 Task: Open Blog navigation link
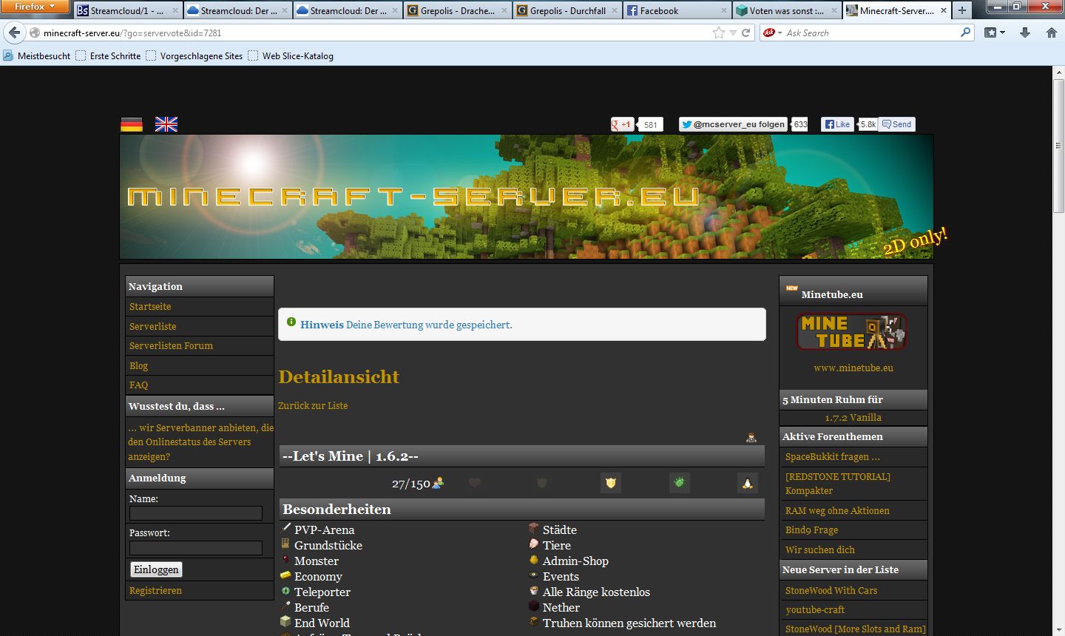point(138,365)
